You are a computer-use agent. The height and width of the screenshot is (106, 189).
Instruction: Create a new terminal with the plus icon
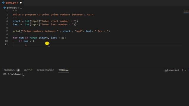[x=182, y=70]
